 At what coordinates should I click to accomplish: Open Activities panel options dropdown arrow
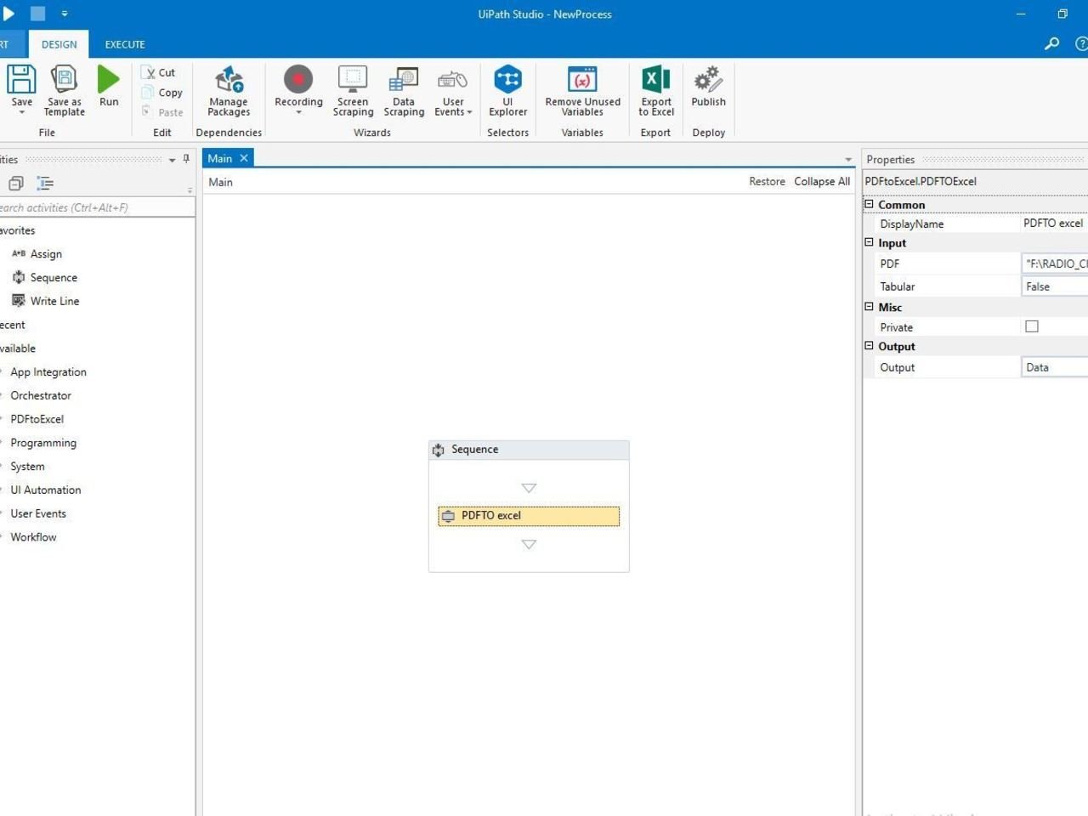(172, 160)
